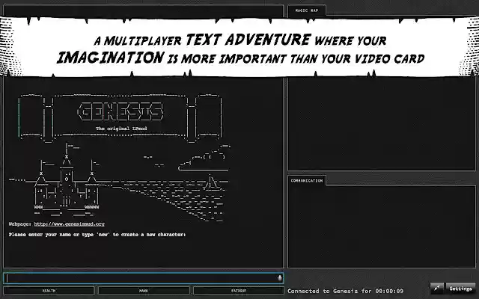This screenshot has height=299, width=479.
Task: Click 'The original LPmud' subtitle text
Action: 121,129
